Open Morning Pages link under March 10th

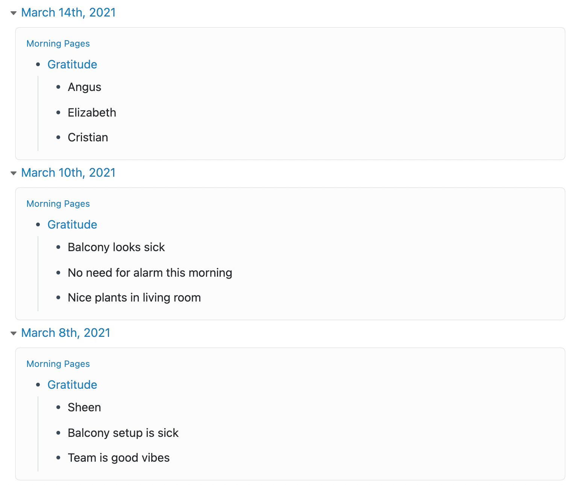click(x=58, y=204)
